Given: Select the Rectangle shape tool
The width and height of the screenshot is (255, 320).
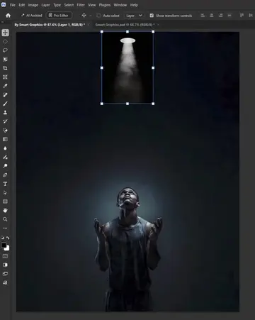Looking at the screenshot, I should tap(5, 202).
